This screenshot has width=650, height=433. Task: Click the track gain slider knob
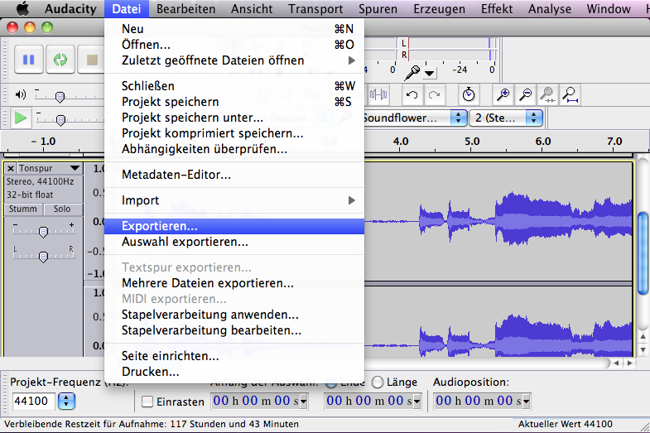pos(43,230)
